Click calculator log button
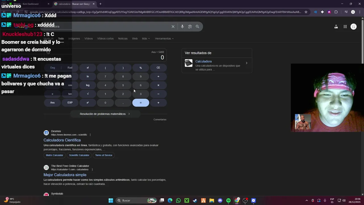 click(x=88, y=85)
